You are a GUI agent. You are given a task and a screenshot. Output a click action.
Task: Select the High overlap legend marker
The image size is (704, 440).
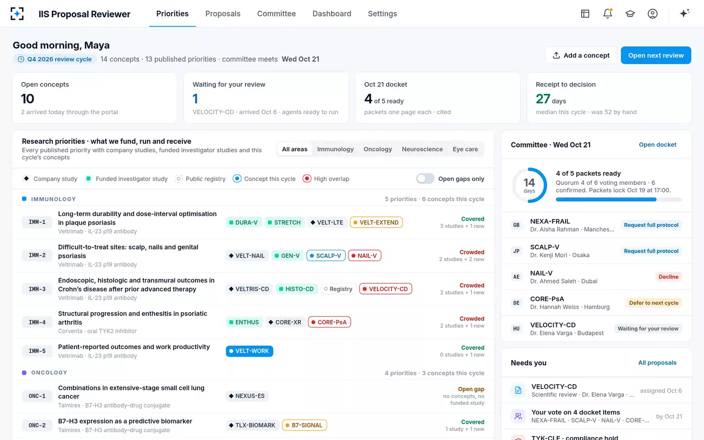[x=307, y=178]
